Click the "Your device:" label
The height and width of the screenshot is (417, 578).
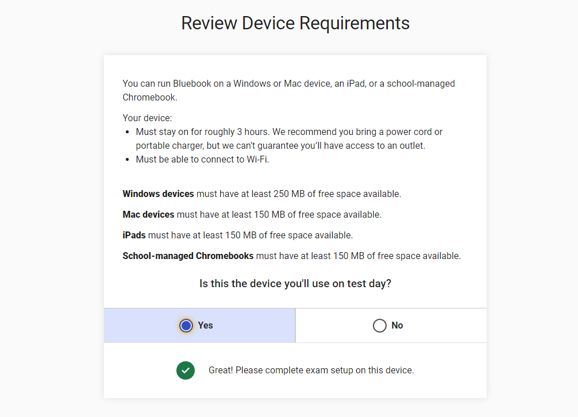tap(147, 118)
